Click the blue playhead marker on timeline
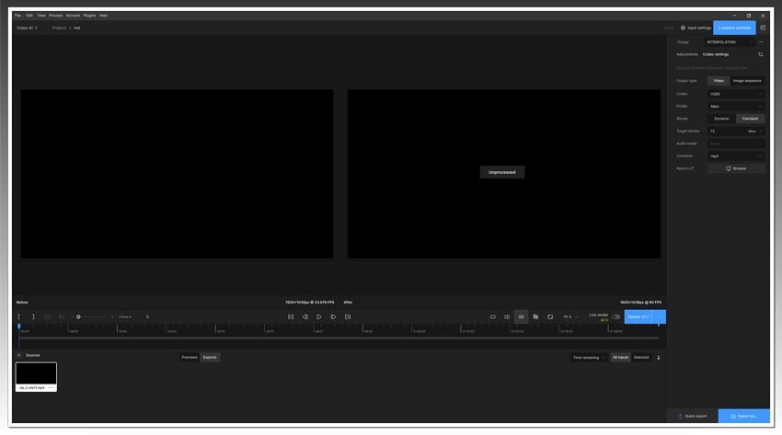This screenshot has height=435, width=782. click(19, 326)
